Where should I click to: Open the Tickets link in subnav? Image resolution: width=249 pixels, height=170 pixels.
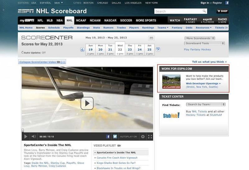[221, 28]
